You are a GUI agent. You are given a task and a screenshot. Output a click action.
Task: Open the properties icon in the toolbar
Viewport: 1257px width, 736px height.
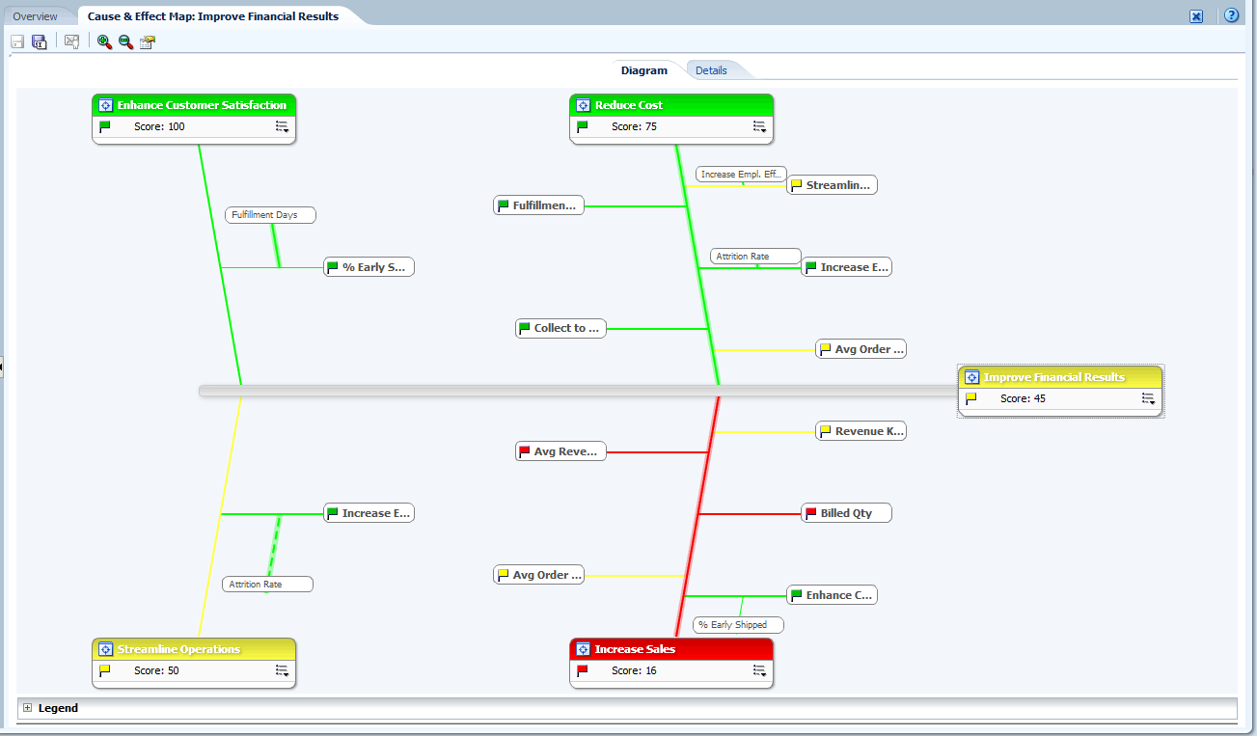coord(148,41)
